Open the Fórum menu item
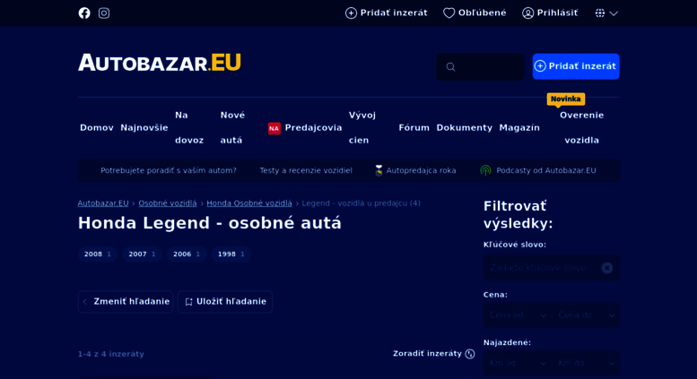Screen dimensions: 697x379 (x=414, y=128)
